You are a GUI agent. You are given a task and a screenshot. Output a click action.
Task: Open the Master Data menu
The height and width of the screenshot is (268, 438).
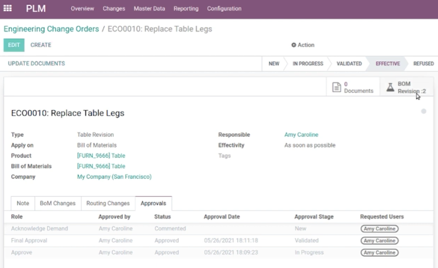point(149,9)
